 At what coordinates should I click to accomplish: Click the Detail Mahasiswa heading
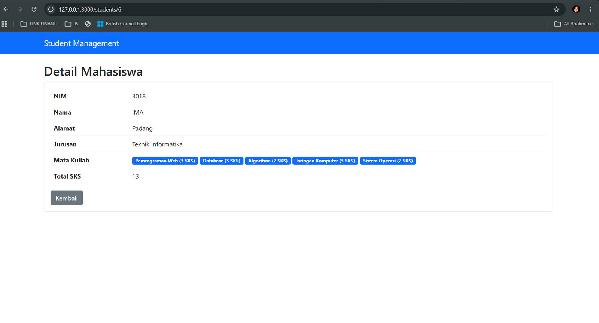click(93, 71)
